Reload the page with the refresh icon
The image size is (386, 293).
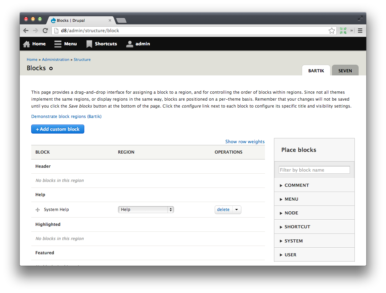[45, 31]
